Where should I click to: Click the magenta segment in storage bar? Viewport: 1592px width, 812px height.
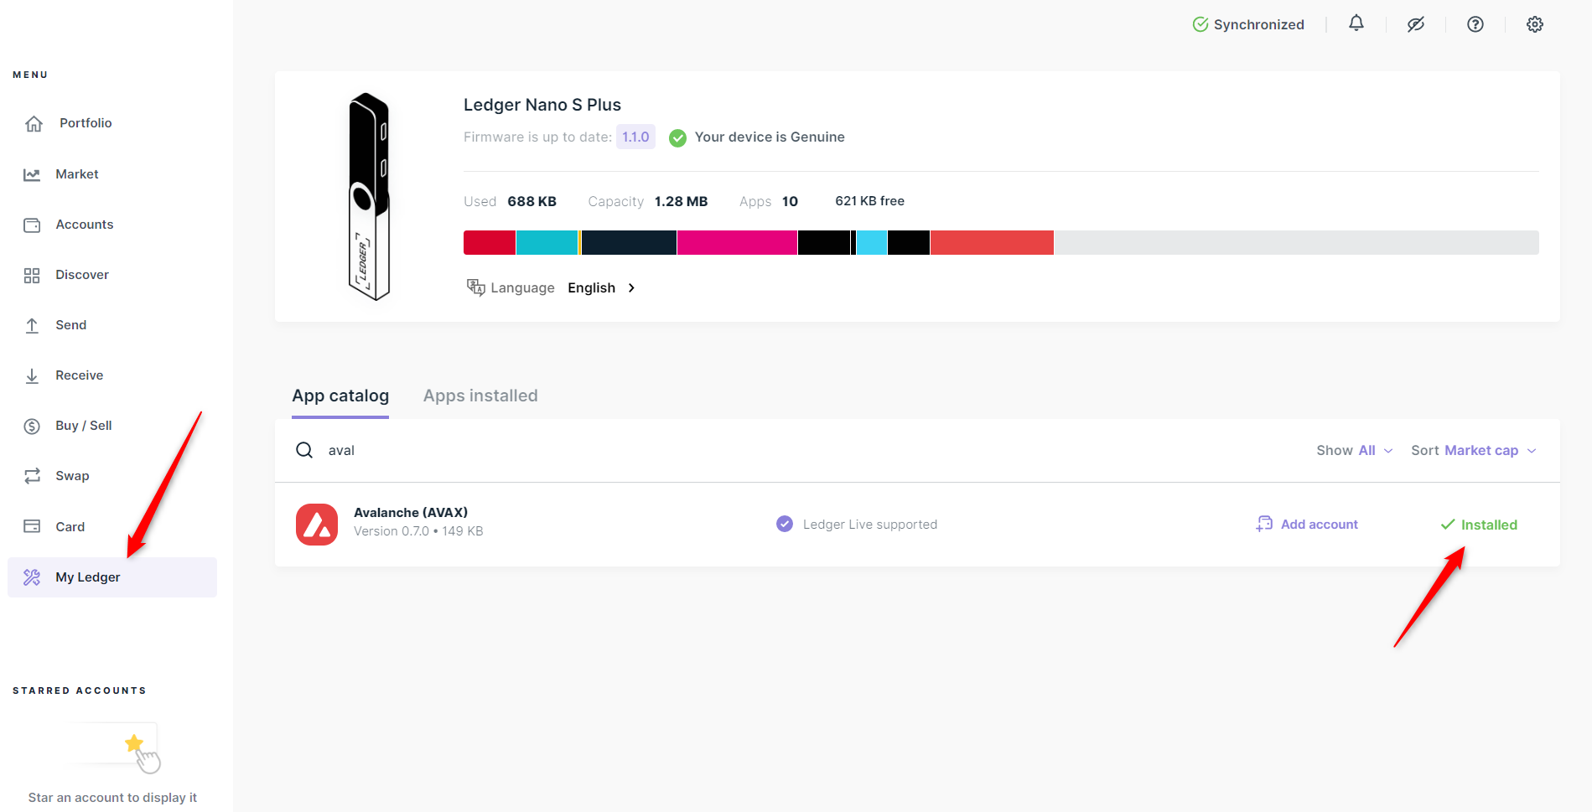[737, 243]
